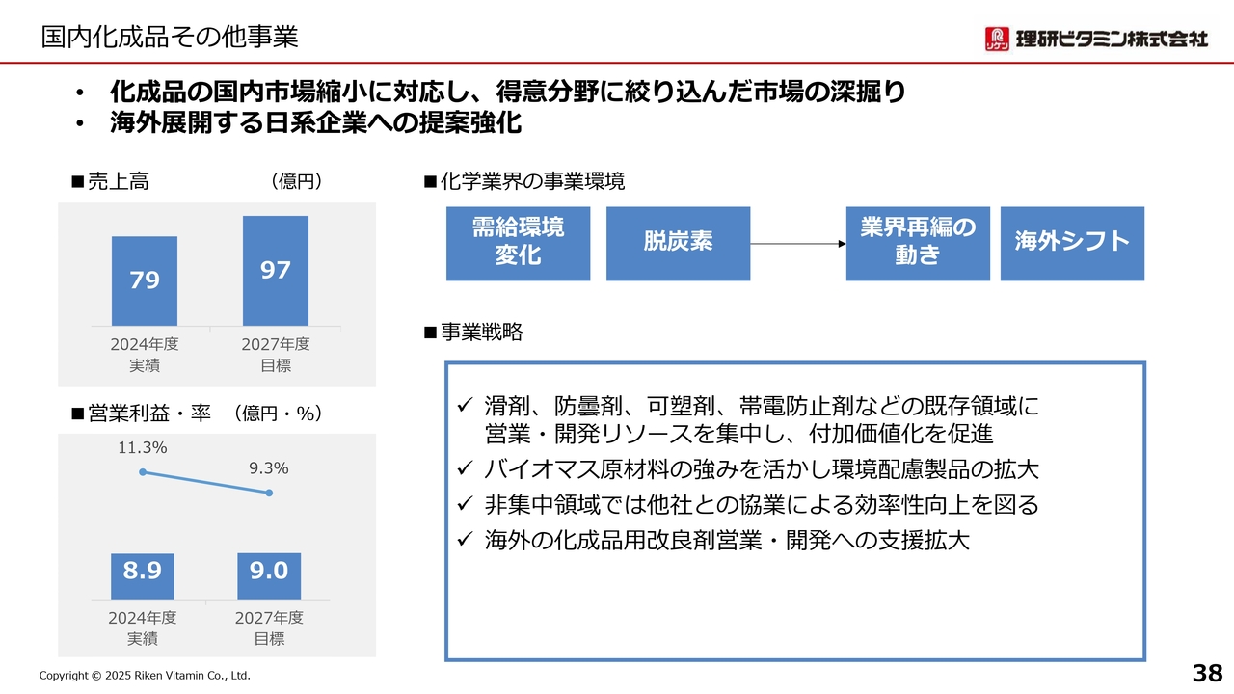Click the line 営業・開発リソースを集中し
This screenshot has height=694, width=1234.
point(738,435)
